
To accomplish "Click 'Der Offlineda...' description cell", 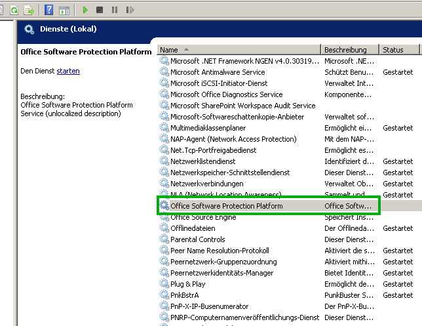I will pyautogui.click(x=349, y=228).
